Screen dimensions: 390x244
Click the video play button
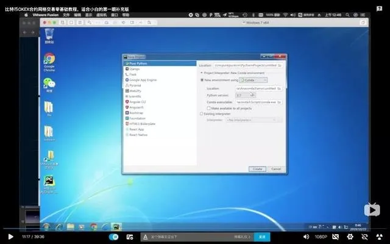click(x=10, y=237)
